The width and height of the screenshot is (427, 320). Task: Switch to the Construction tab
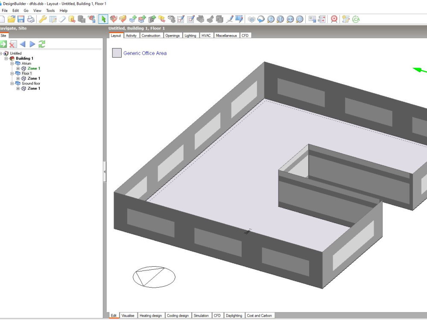coord(151,35)
